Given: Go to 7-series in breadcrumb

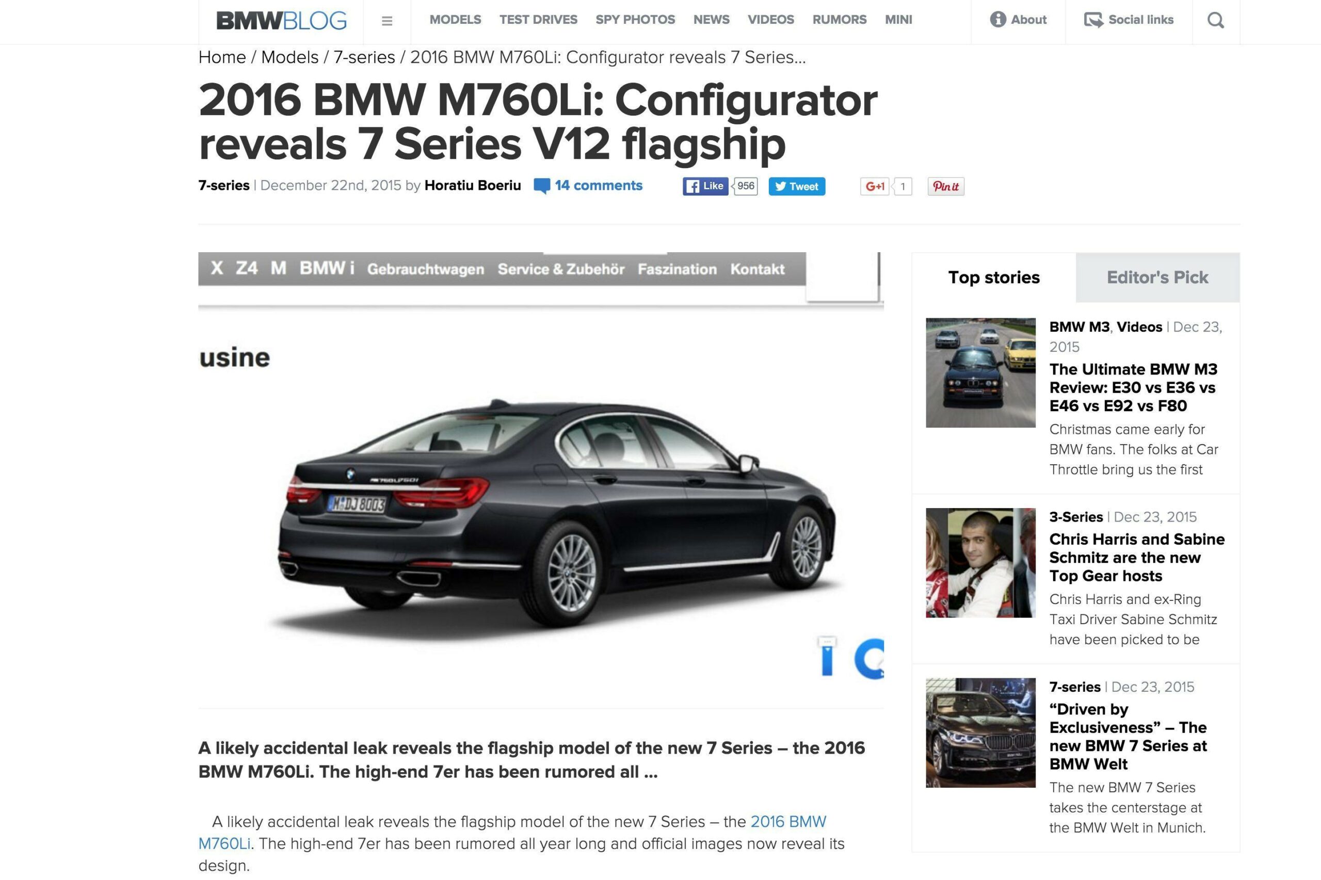Looking at the screenshot, I should [364, 57].
